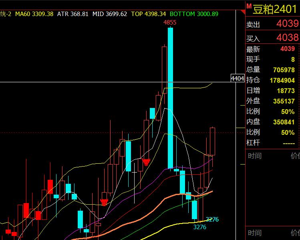Image resolution: width=300 pixels, height=240 pixels.
Task: Click the 4404 price axis label
Action: [238, 78]
